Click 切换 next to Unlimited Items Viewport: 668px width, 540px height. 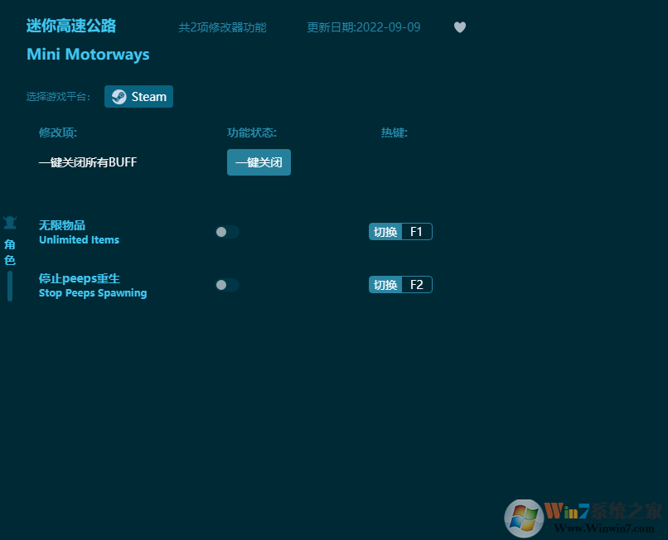click(x=385, y=231)
